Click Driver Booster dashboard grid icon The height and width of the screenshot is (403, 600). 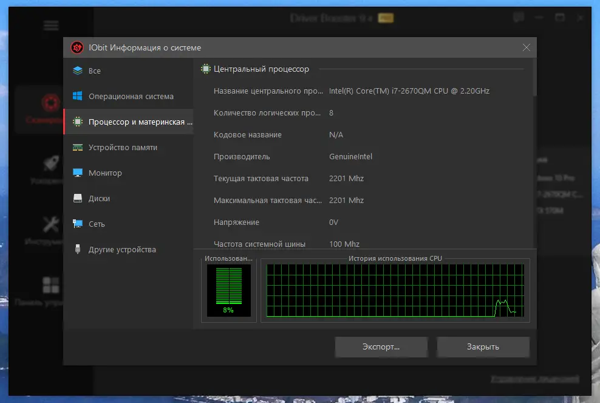(51, 285)
